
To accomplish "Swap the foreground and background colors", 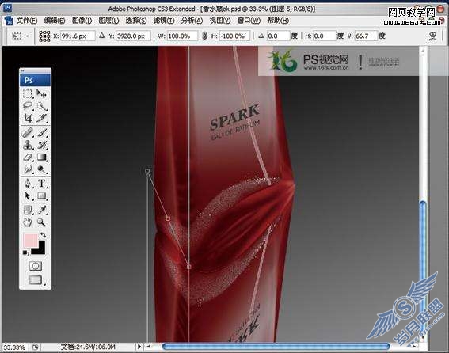I will tap(43, 235).
